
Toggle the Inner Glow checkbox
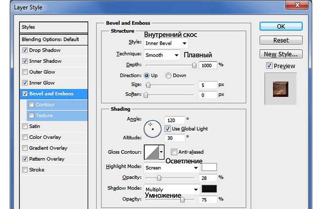click(x=25, y=83)
